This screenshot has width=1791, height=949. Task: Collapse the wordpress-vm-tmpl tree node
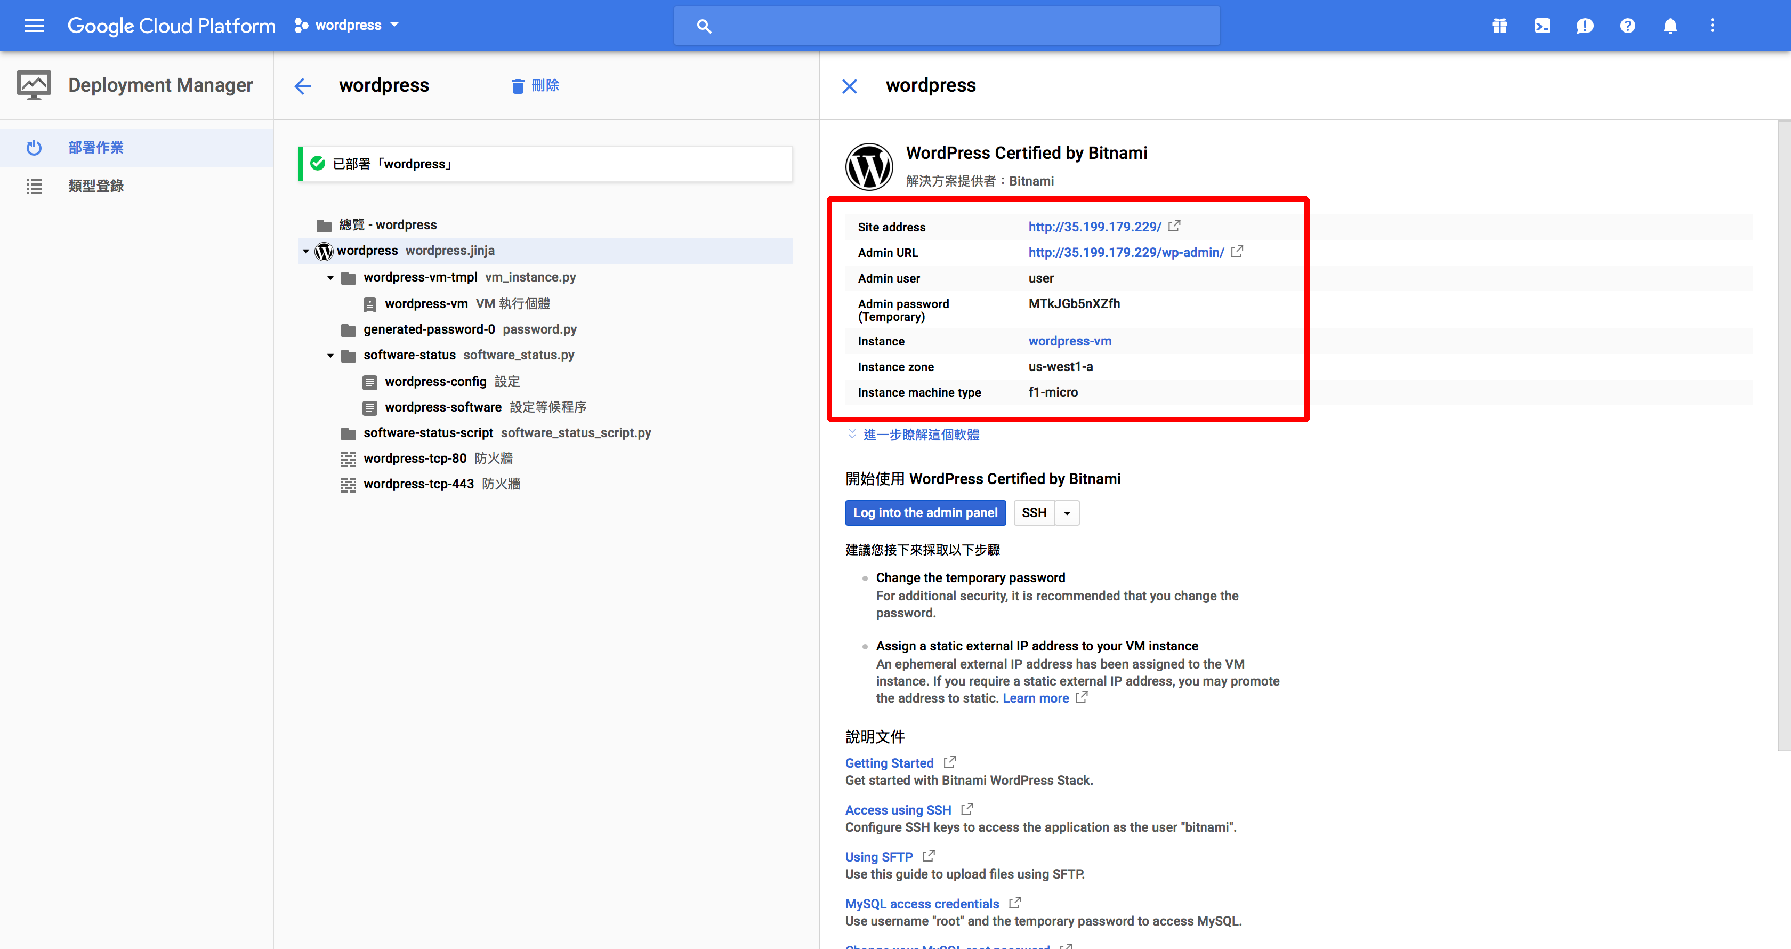coord(330,277)
